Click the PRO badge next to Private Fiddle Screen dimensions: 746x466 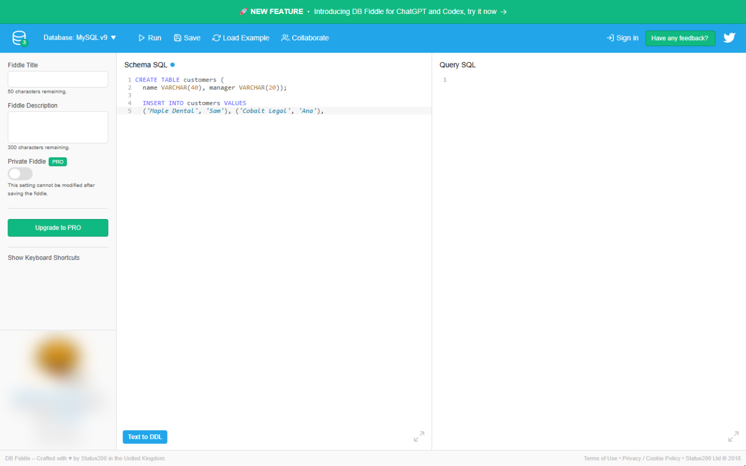58,162
